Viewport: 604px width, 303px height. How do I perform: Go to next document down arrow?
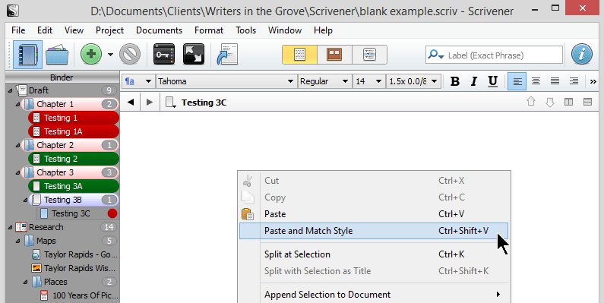(550, 102)
